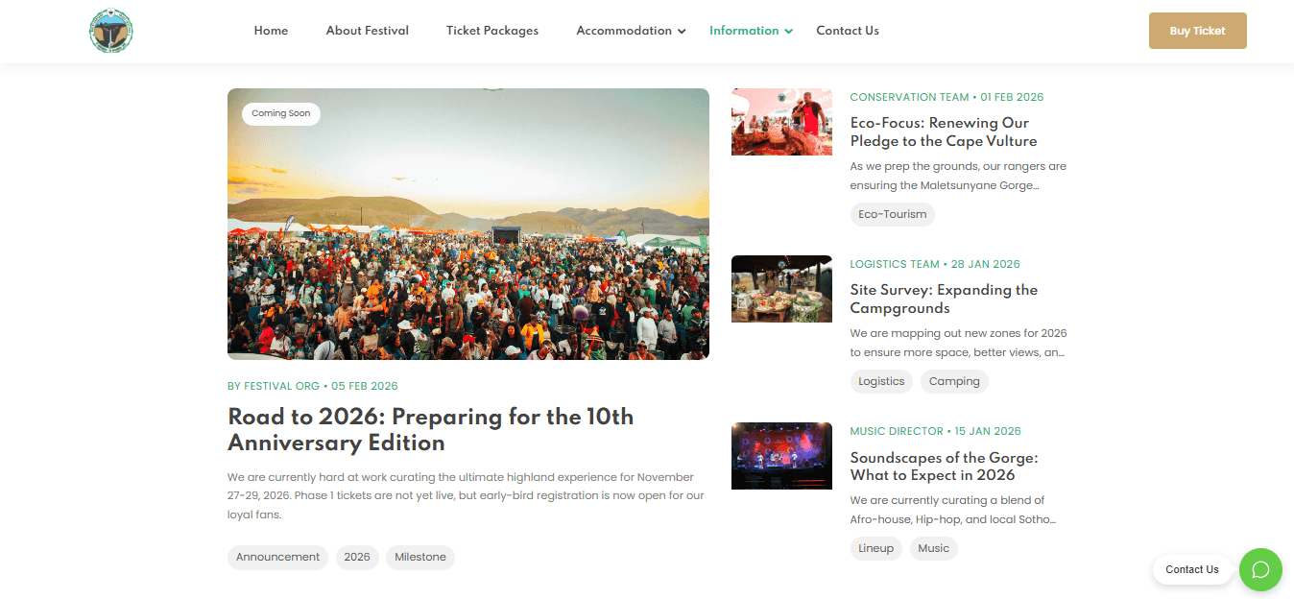Click the Camping tag
The height and width of the screenshot is (599, 1294).
click(954, 381)
